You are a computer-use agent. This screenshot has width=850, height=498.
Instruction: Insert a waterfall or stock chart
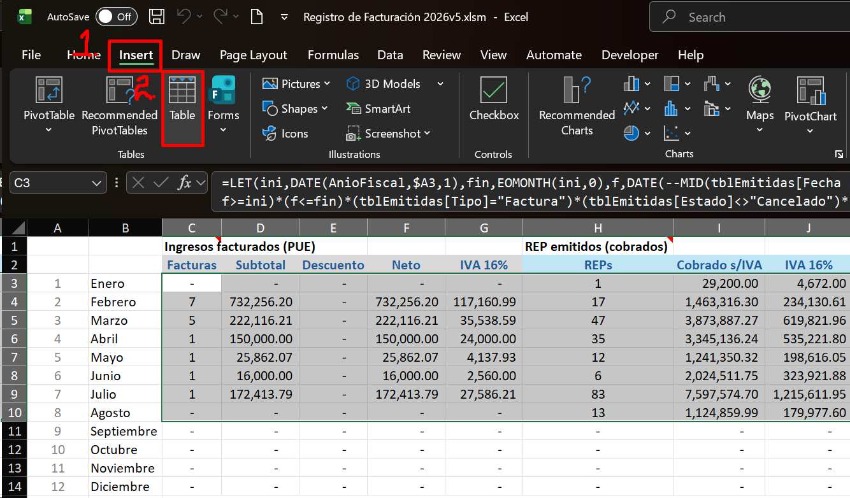click(712, 83)
